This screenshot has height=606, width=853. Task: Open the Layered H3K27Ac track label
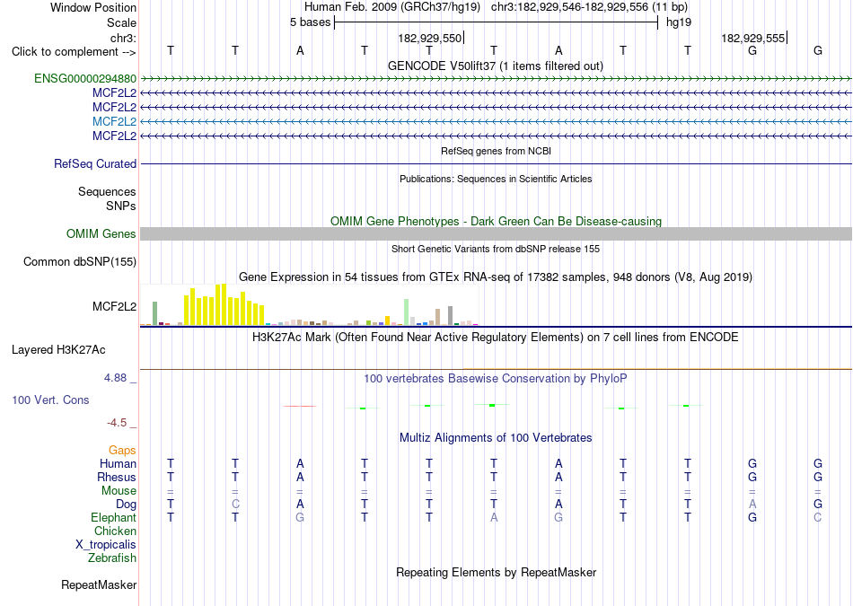[58, 350]
